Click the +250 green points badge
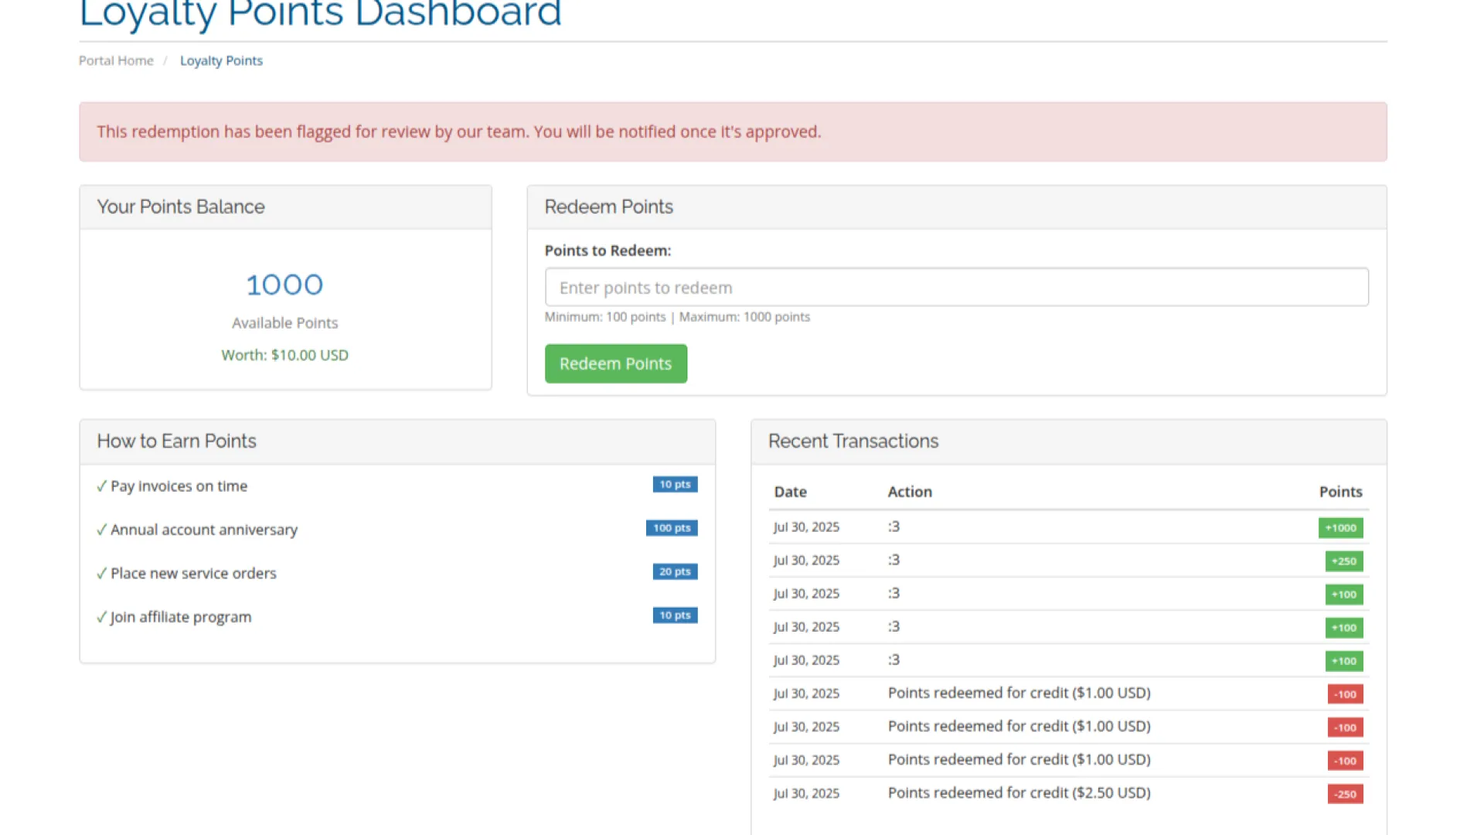Viewport: 1484px width, 835px height. (1343, 561)
